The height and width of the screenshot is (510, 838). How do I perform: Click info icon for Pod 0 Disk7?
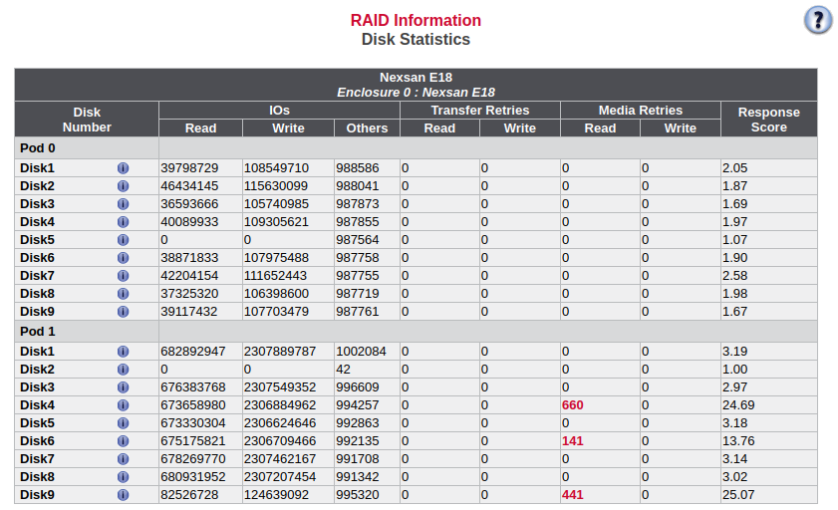123,276
